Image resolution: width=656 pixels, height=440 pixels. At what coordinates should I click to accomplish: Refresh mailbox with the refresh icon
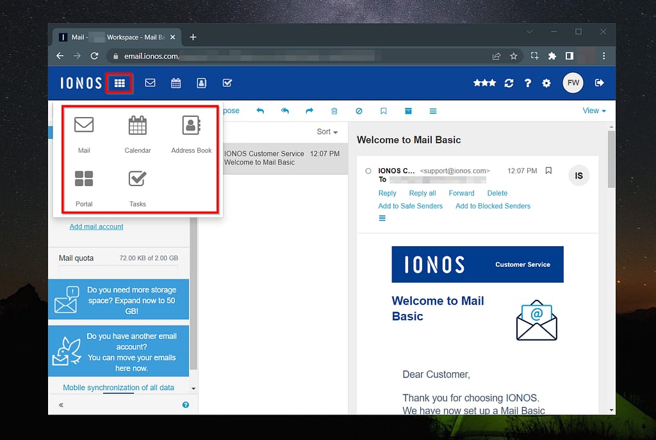point(509,83)
